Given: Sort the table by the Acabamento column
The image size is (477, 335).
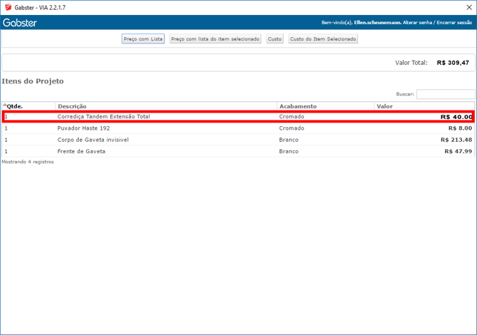Looking at the screenshot, I should click(298, 106).
